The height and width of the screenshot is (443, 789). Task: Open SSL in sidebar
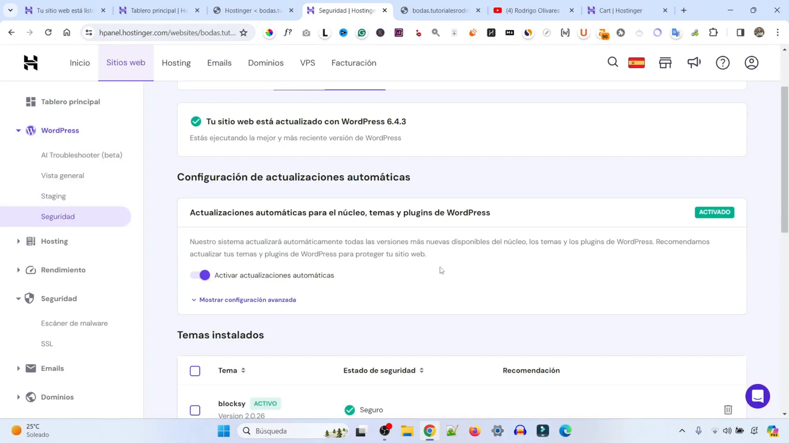(47, 344)
